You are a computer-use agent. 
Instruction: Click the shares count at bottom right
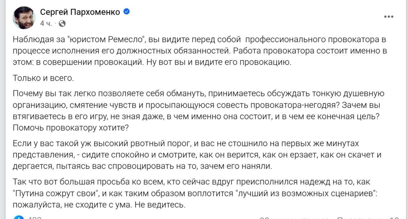368,218
